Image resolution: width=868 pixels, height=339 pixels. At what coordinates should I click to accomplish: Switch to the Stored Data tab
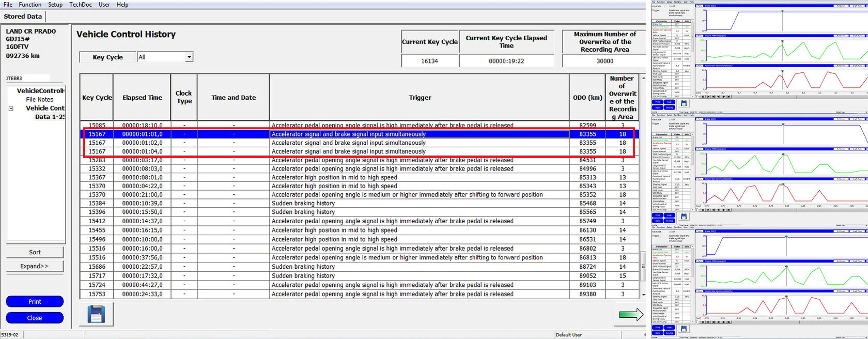[23, 17]
